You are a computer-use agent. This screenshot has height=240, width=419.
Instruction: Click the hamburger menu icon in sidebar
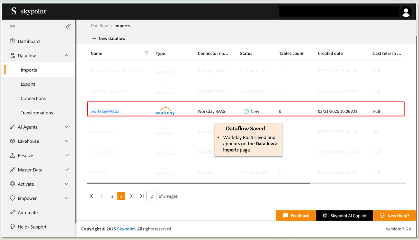(x=12, y=27)
